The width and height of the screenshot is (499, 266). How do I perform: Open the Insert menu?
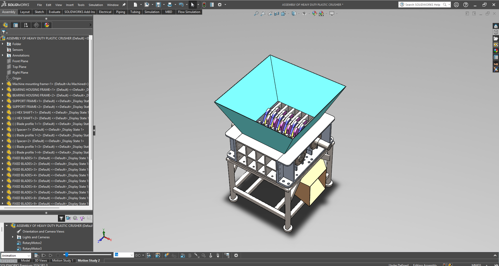[x=70, y=5]
